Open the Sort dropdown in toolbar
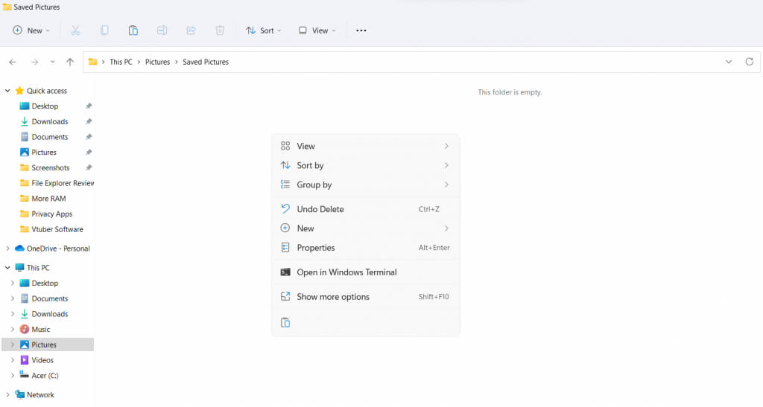 point(264,31)
